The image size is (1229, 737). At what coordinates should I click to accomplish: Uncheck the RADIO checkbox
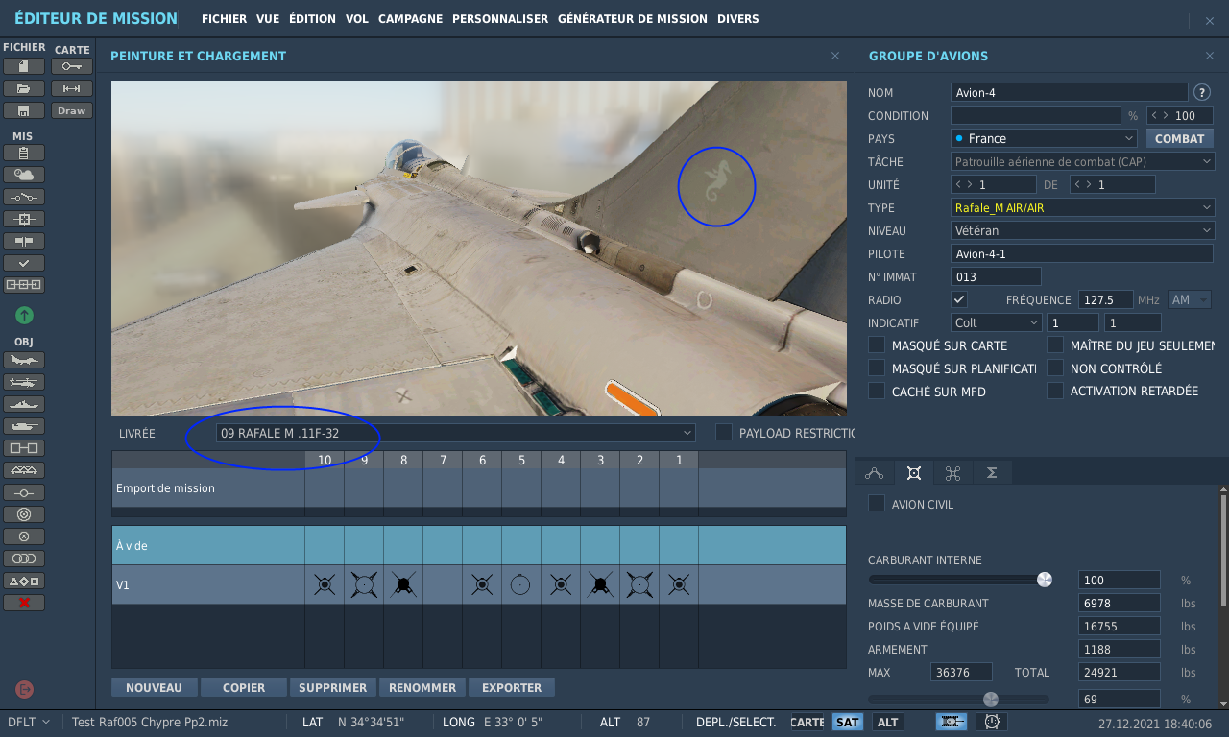[x=959, y=299]
